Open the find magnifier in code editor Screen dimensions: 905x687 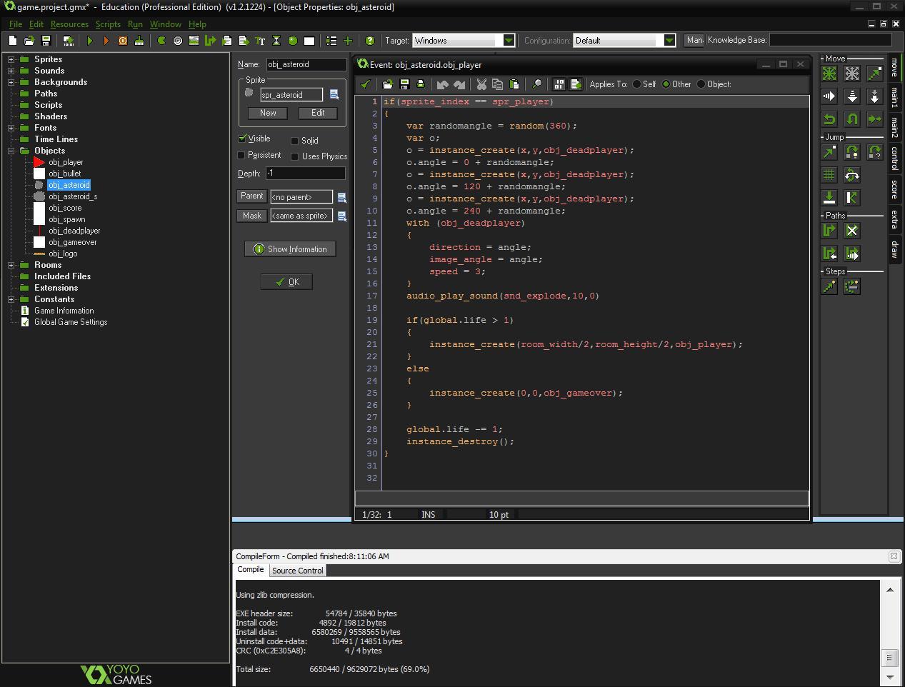[x=536, y=84]
